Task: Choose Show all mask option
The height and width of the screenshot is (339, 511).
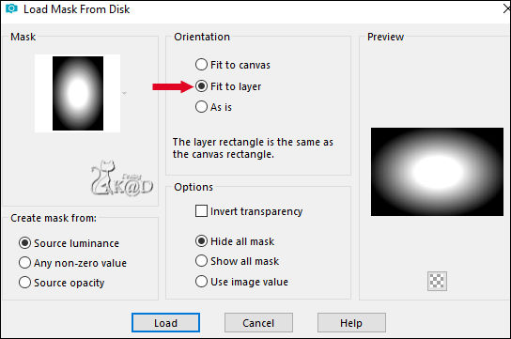Action: 237,261
